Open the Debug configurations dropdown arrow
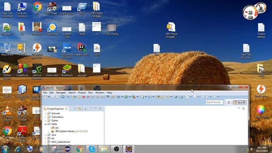This screenshot has width=272, height=153. point(122,97)
